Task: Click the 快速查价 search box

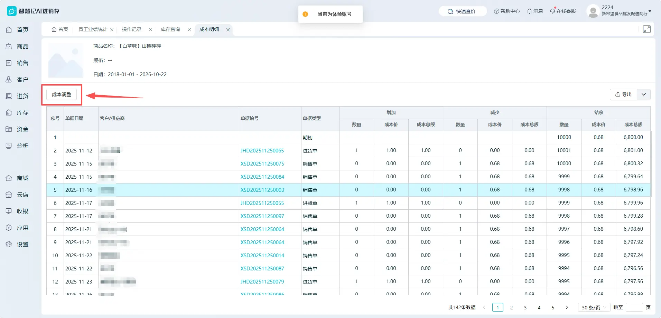Action: click(x=463, y=11)
